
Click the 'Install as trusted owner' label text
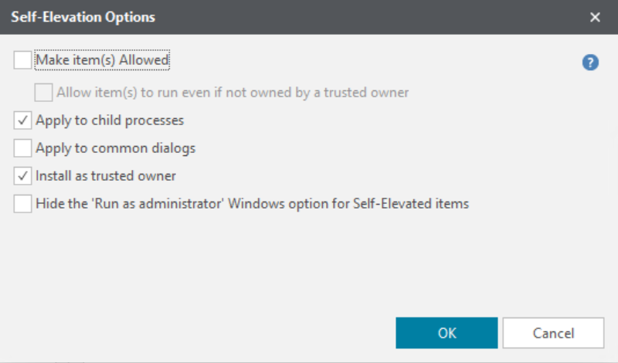coord(106,176)
